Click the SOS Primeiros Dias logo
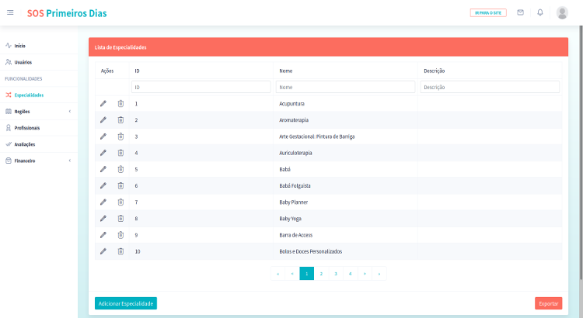The height and width of the screenshot is (318, 583). (x=67, y=13)
